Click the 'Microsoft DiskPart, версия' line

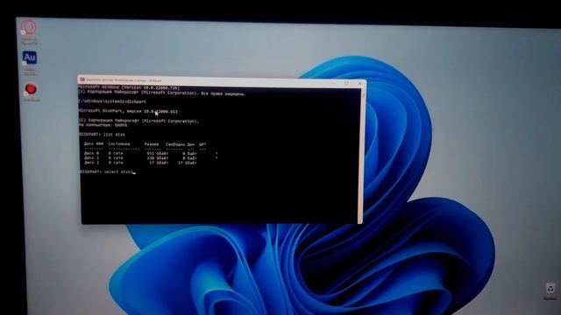(x=128, y=111)
